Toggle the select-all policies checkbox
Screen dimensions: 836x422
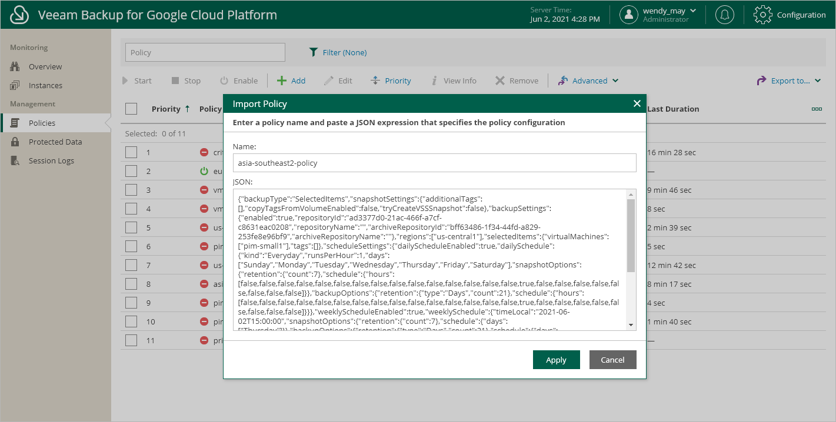(131, 109)
